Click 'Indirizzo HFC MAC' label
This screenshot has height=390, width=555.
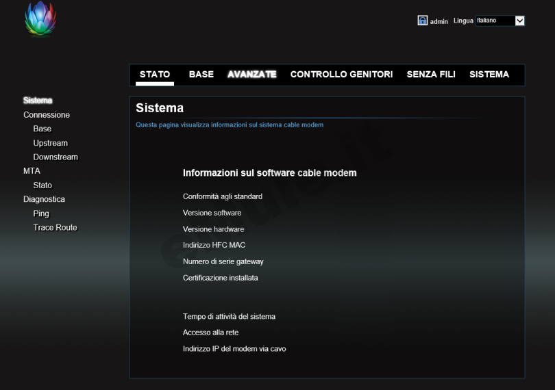pyautogui.click(x=214, y=245)
